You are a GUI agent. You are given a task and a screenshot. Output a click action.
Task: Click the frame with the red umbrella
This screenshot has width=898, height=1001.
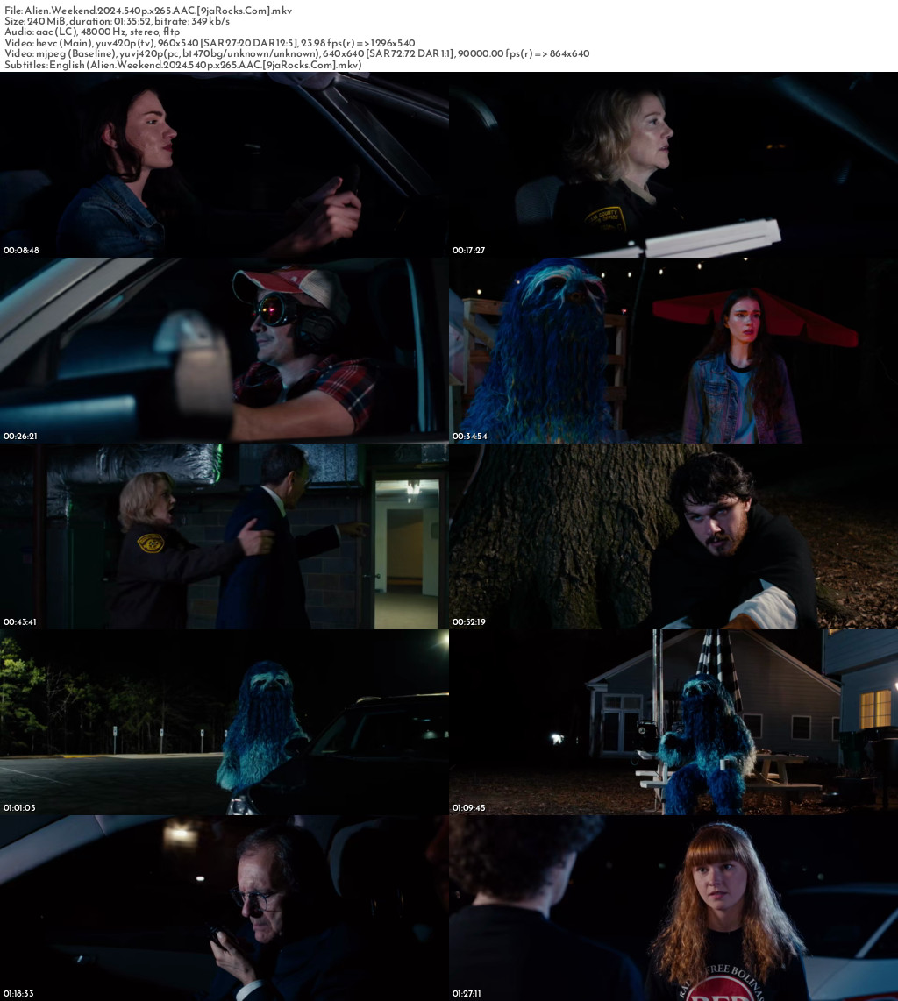pos(673,351)
